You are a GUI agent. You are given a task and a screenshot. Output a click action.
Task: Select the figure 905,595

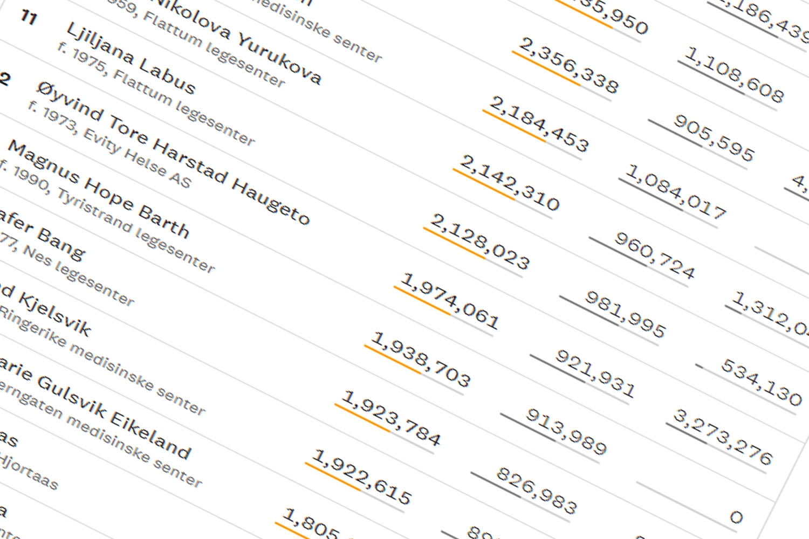pyautogui.click(x=713, y=137)
